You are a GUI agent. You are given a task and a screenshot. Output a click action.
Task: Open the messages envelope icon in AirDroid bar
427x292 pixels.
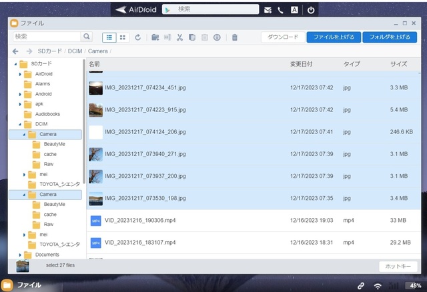point(268,10)
